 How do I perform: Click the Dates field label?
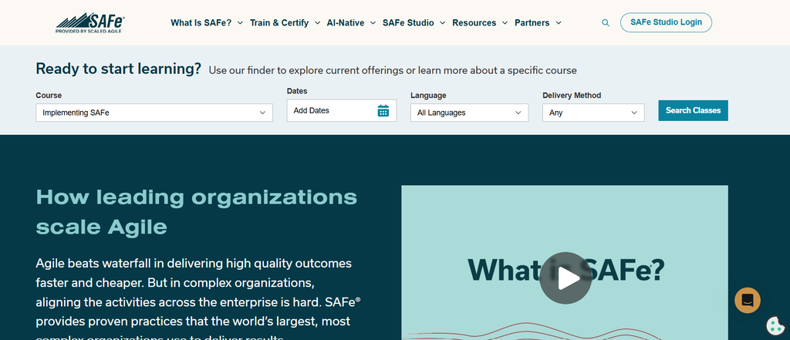tap(297, 91)
